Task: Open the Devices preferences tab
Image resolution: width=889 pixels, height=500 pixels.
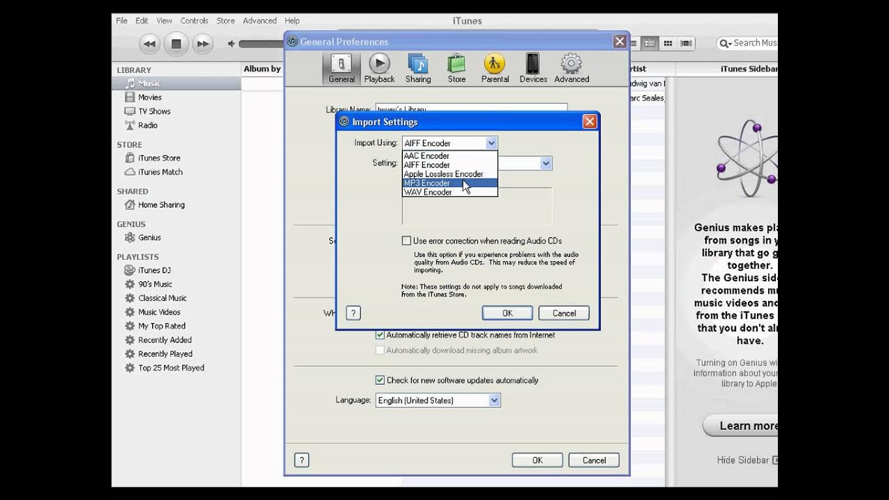Action: click(x=533, y=68)
